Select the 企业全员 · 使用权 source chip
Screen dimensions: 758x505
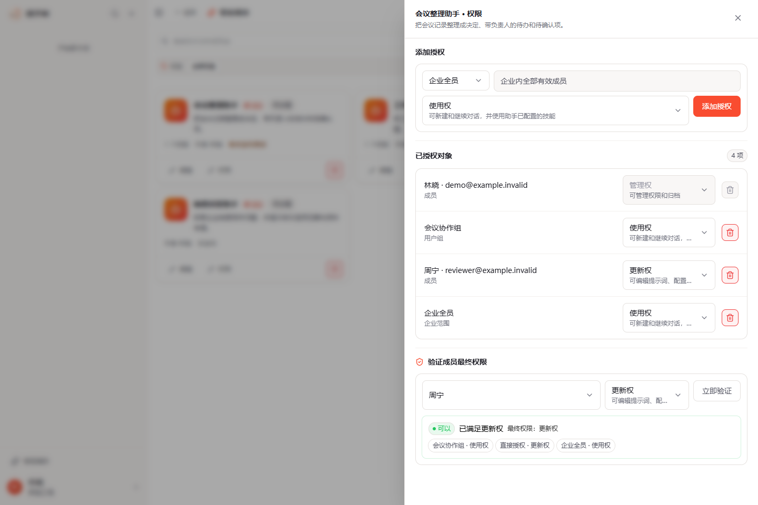click(x=586, y=446)
